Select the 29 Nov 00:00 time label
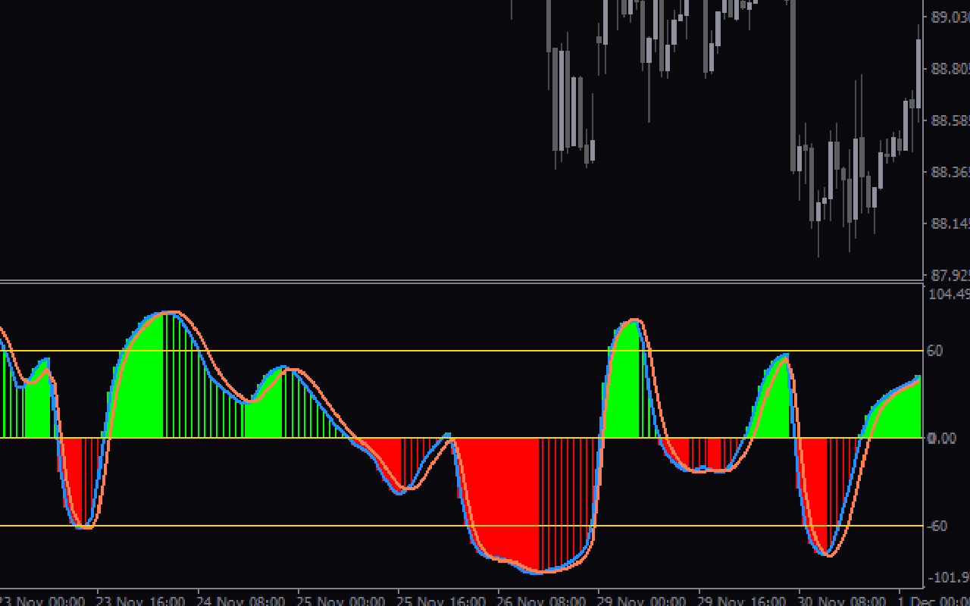This screenshot has width=970, height=606. pyautogui.click(x=641, y=601)
